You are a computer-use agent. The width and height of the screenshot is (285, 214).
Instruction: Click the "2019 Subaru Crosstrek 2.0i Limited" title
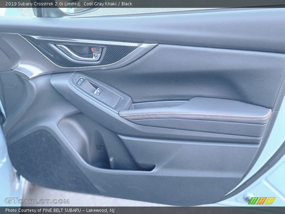pyautogui.click(x=40, y=4)
